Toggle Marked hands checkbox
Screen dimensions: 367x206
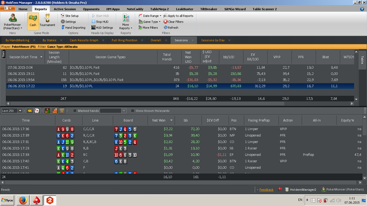point(74,111)
